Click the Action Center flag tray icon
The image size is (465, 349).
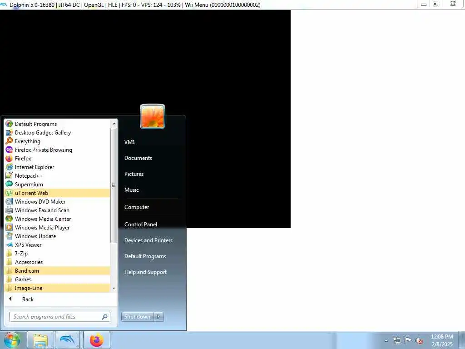(408, 340)
